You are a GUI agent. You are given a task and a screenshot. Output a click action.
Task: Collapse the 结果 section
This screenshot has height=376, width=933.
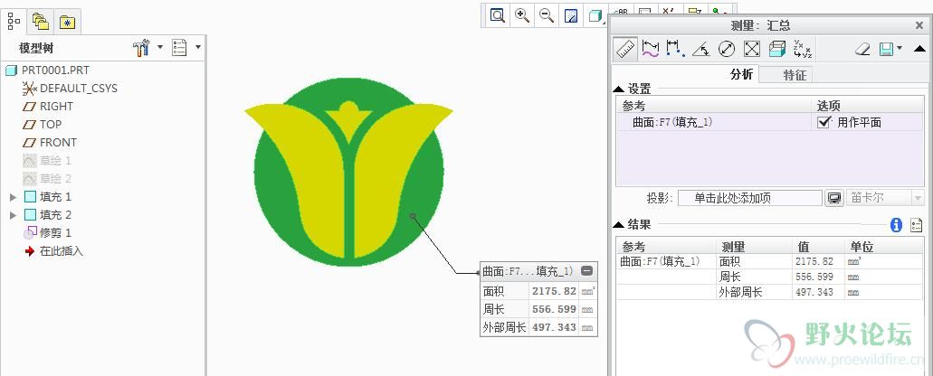(x=619, y=225)
